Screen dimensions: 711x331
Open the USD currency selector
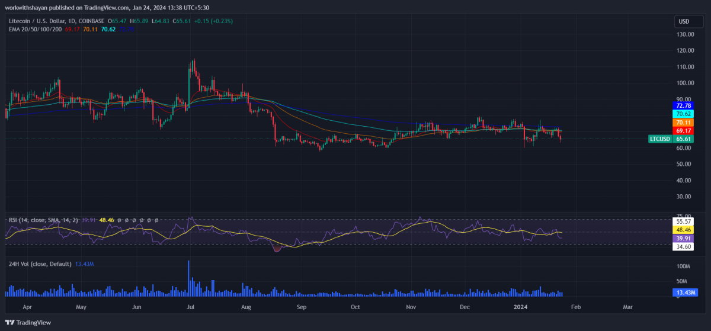(683, 22)
